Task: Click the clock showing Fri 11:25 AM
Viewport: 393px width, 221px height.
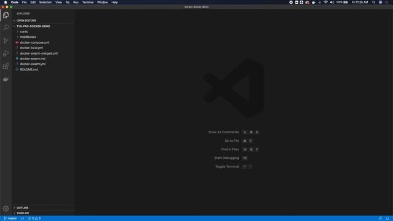Action: [360, 2]
